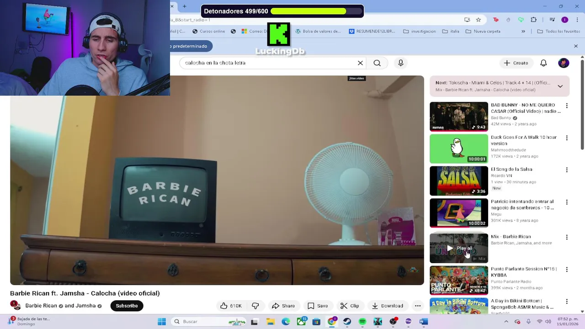Screen dimensions: 585x329
Task: Open the YouTube account avatar menu
Action: pyautogui.click(x=564, y=63)
